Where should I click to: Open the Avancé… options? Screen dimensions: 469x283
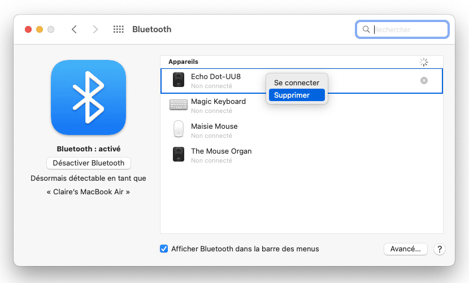coord(405,249)
